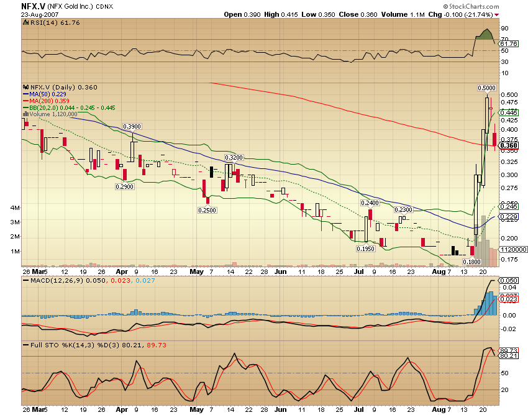Click the red MA(200) line marker in the legend

click(25, 101)
